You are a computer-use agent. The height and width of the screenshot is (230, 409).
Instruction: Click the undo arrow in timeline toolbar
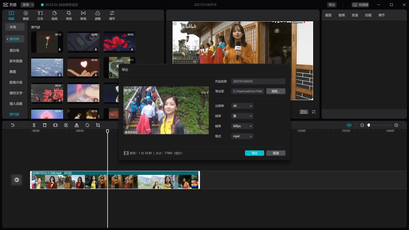click(13, 125)
